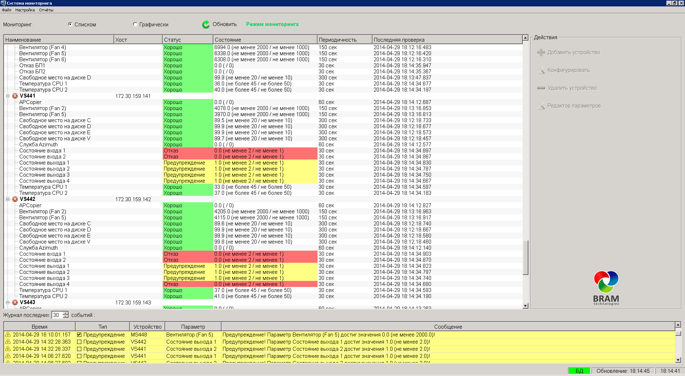Click warning icon of 14:32:28.337 log entry
The height and width of the screenshot is (376, 685).
(x=8, y=349)
